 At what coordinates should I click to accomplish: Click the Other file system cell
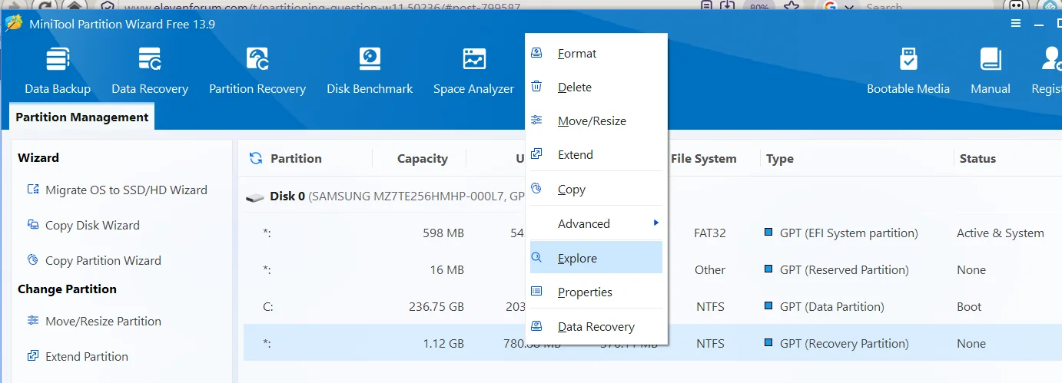click(x=710, y=270)
